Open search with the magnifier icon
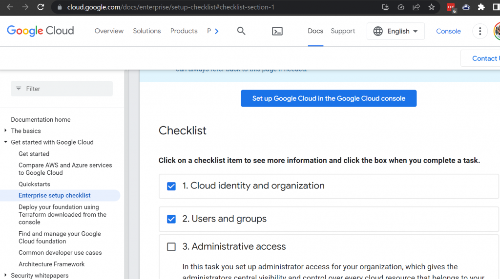 [241, 31]
